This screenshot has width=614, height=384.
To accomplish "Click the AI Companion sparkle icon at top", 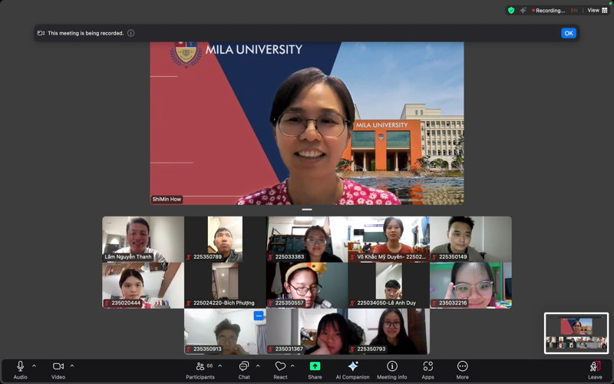I will coord(523,10).
